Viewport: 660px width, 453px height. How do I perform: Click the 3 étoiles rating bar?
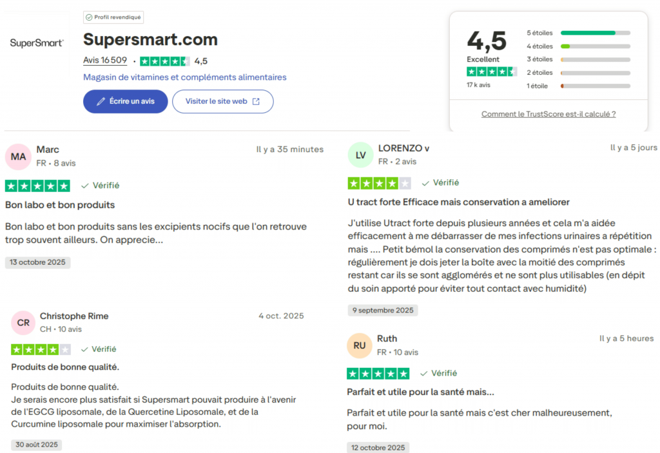point(595,59)
